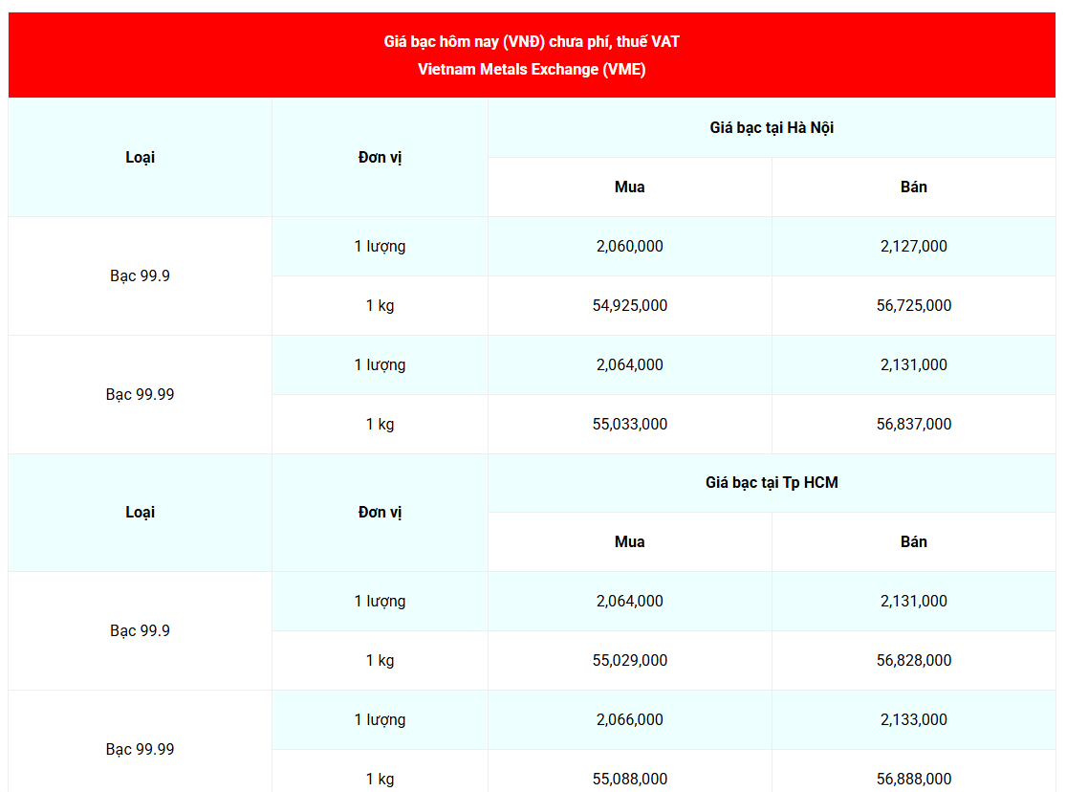Click 'Mua' header under Giá bạc tại Tp HCM
Viewport: 1088px width, 792px height.
pos(629,541)
